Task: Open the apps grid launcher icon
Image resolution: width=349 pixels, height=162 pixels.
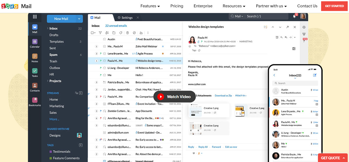Action: pos(35,17)
